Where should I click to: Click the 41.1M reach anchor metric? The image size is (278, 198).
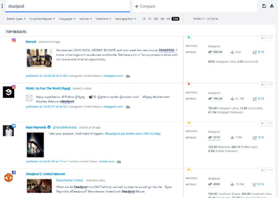click(237, 99)
